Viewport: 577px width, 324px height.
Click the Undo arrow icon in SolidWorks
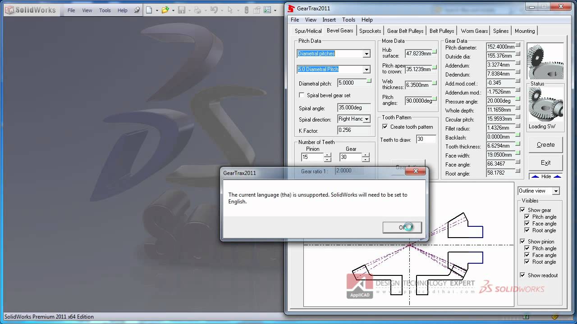click(x=214, y=10)
